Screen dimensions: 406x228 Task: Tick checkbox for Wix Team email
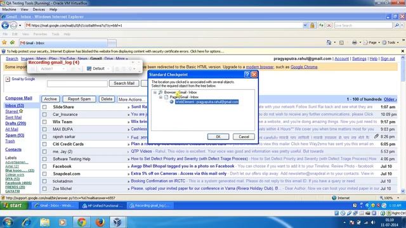click(x=44, y=122)
